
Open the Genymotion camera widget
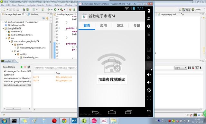(149, 26)
